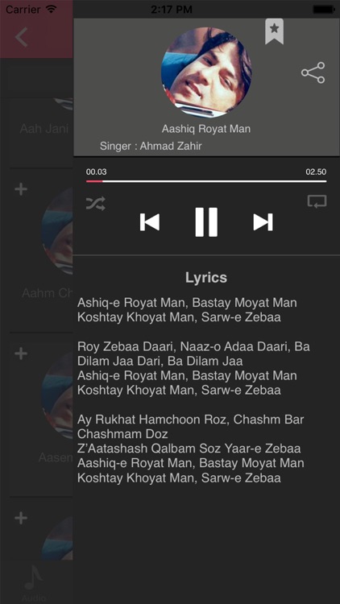The image size is (340, 604).
Task: Tap the Ahmad Zahir album artwork
Action: point(206,72)
